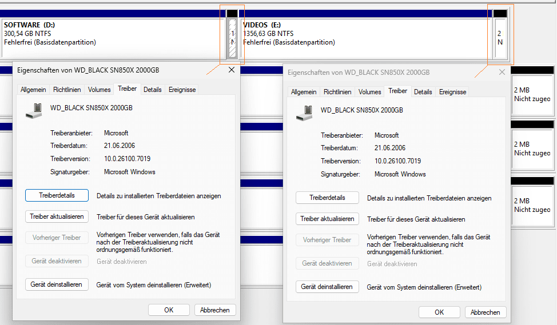The height and width of the screenshot is (325, 557).
Task: Open Details tab in the left dialog
Action: (153, 90)
